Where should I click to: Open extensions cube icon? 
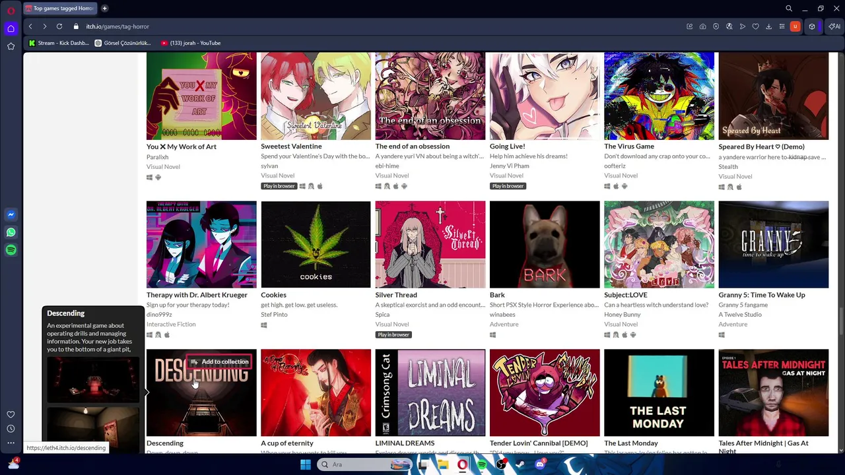812,26
